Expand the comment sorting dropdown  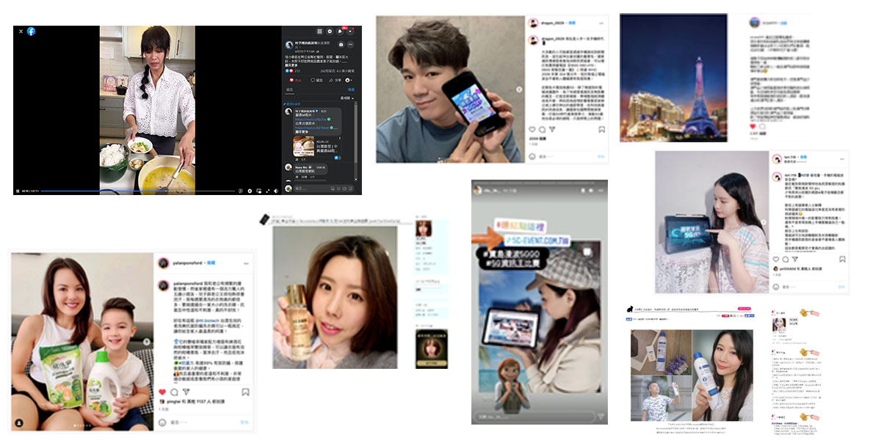(x=347, y=97)
